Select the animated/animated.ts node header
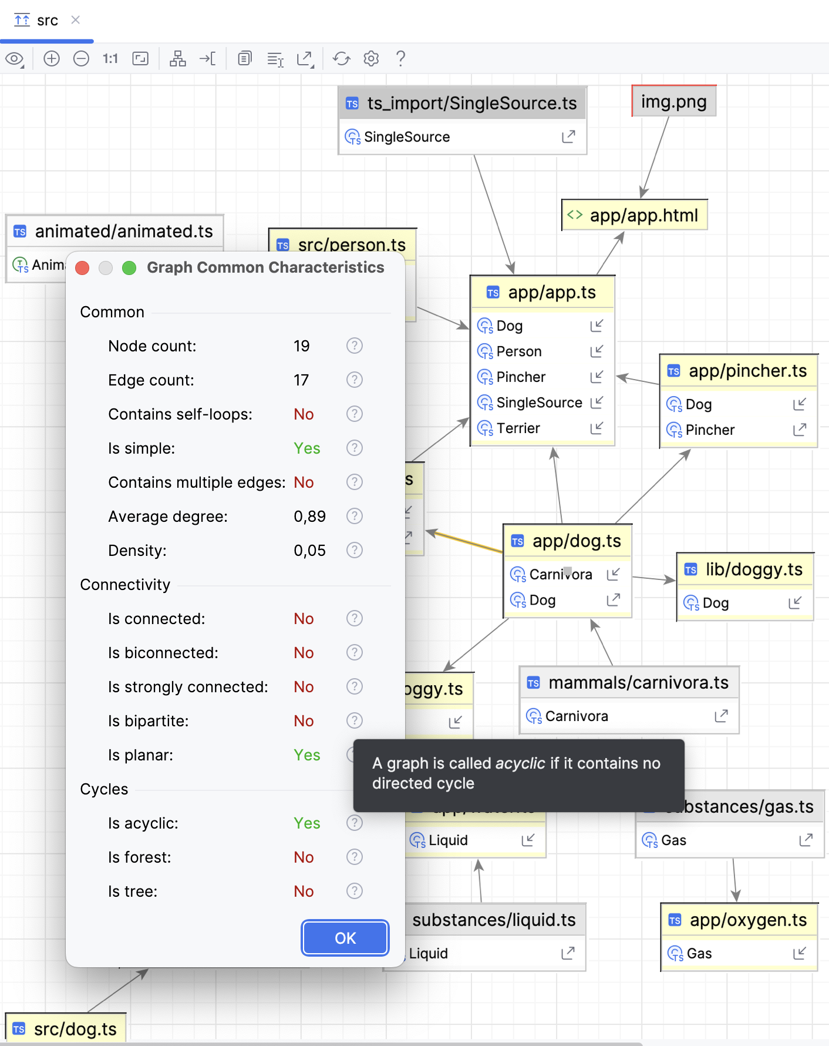The width and height of the screenshot is (829, 1046). pyautogui.click(x=115, y=231)
